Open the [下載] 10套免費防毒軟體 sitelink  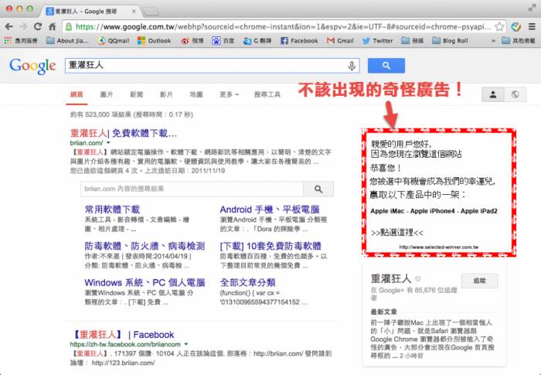coord(270,246)
